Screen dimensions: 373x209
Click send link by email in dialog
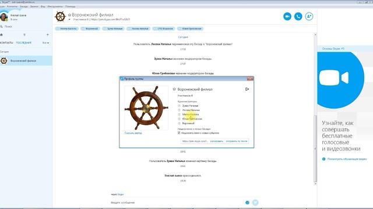(x=237, y=141)
